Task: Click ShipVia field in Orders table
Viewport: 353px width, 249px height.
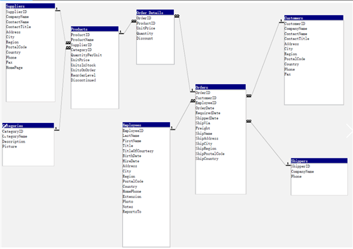Action: coord(203,123)
